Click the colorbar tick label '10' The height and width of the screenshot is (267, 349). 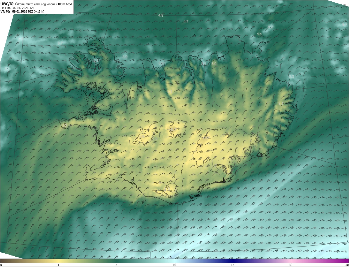(x=174, y=265)
